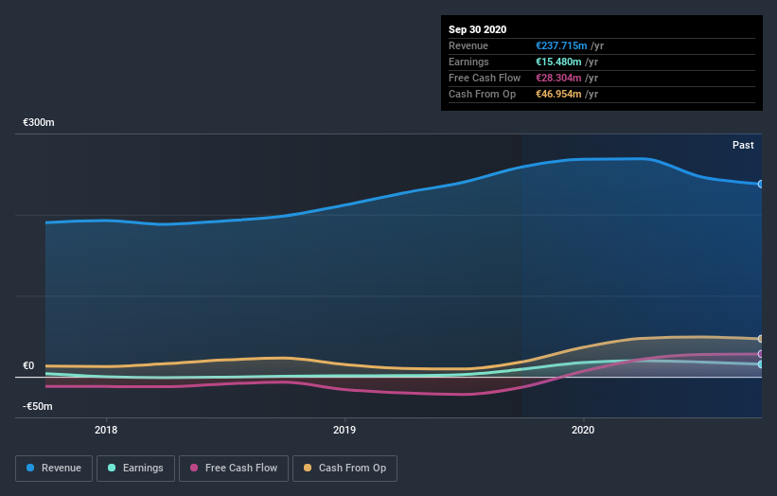Image resolution: width=777 pixels, height=496 pixels.
Task: Click the orange dot in Cash From Op legend
Action: pos(308,468)
